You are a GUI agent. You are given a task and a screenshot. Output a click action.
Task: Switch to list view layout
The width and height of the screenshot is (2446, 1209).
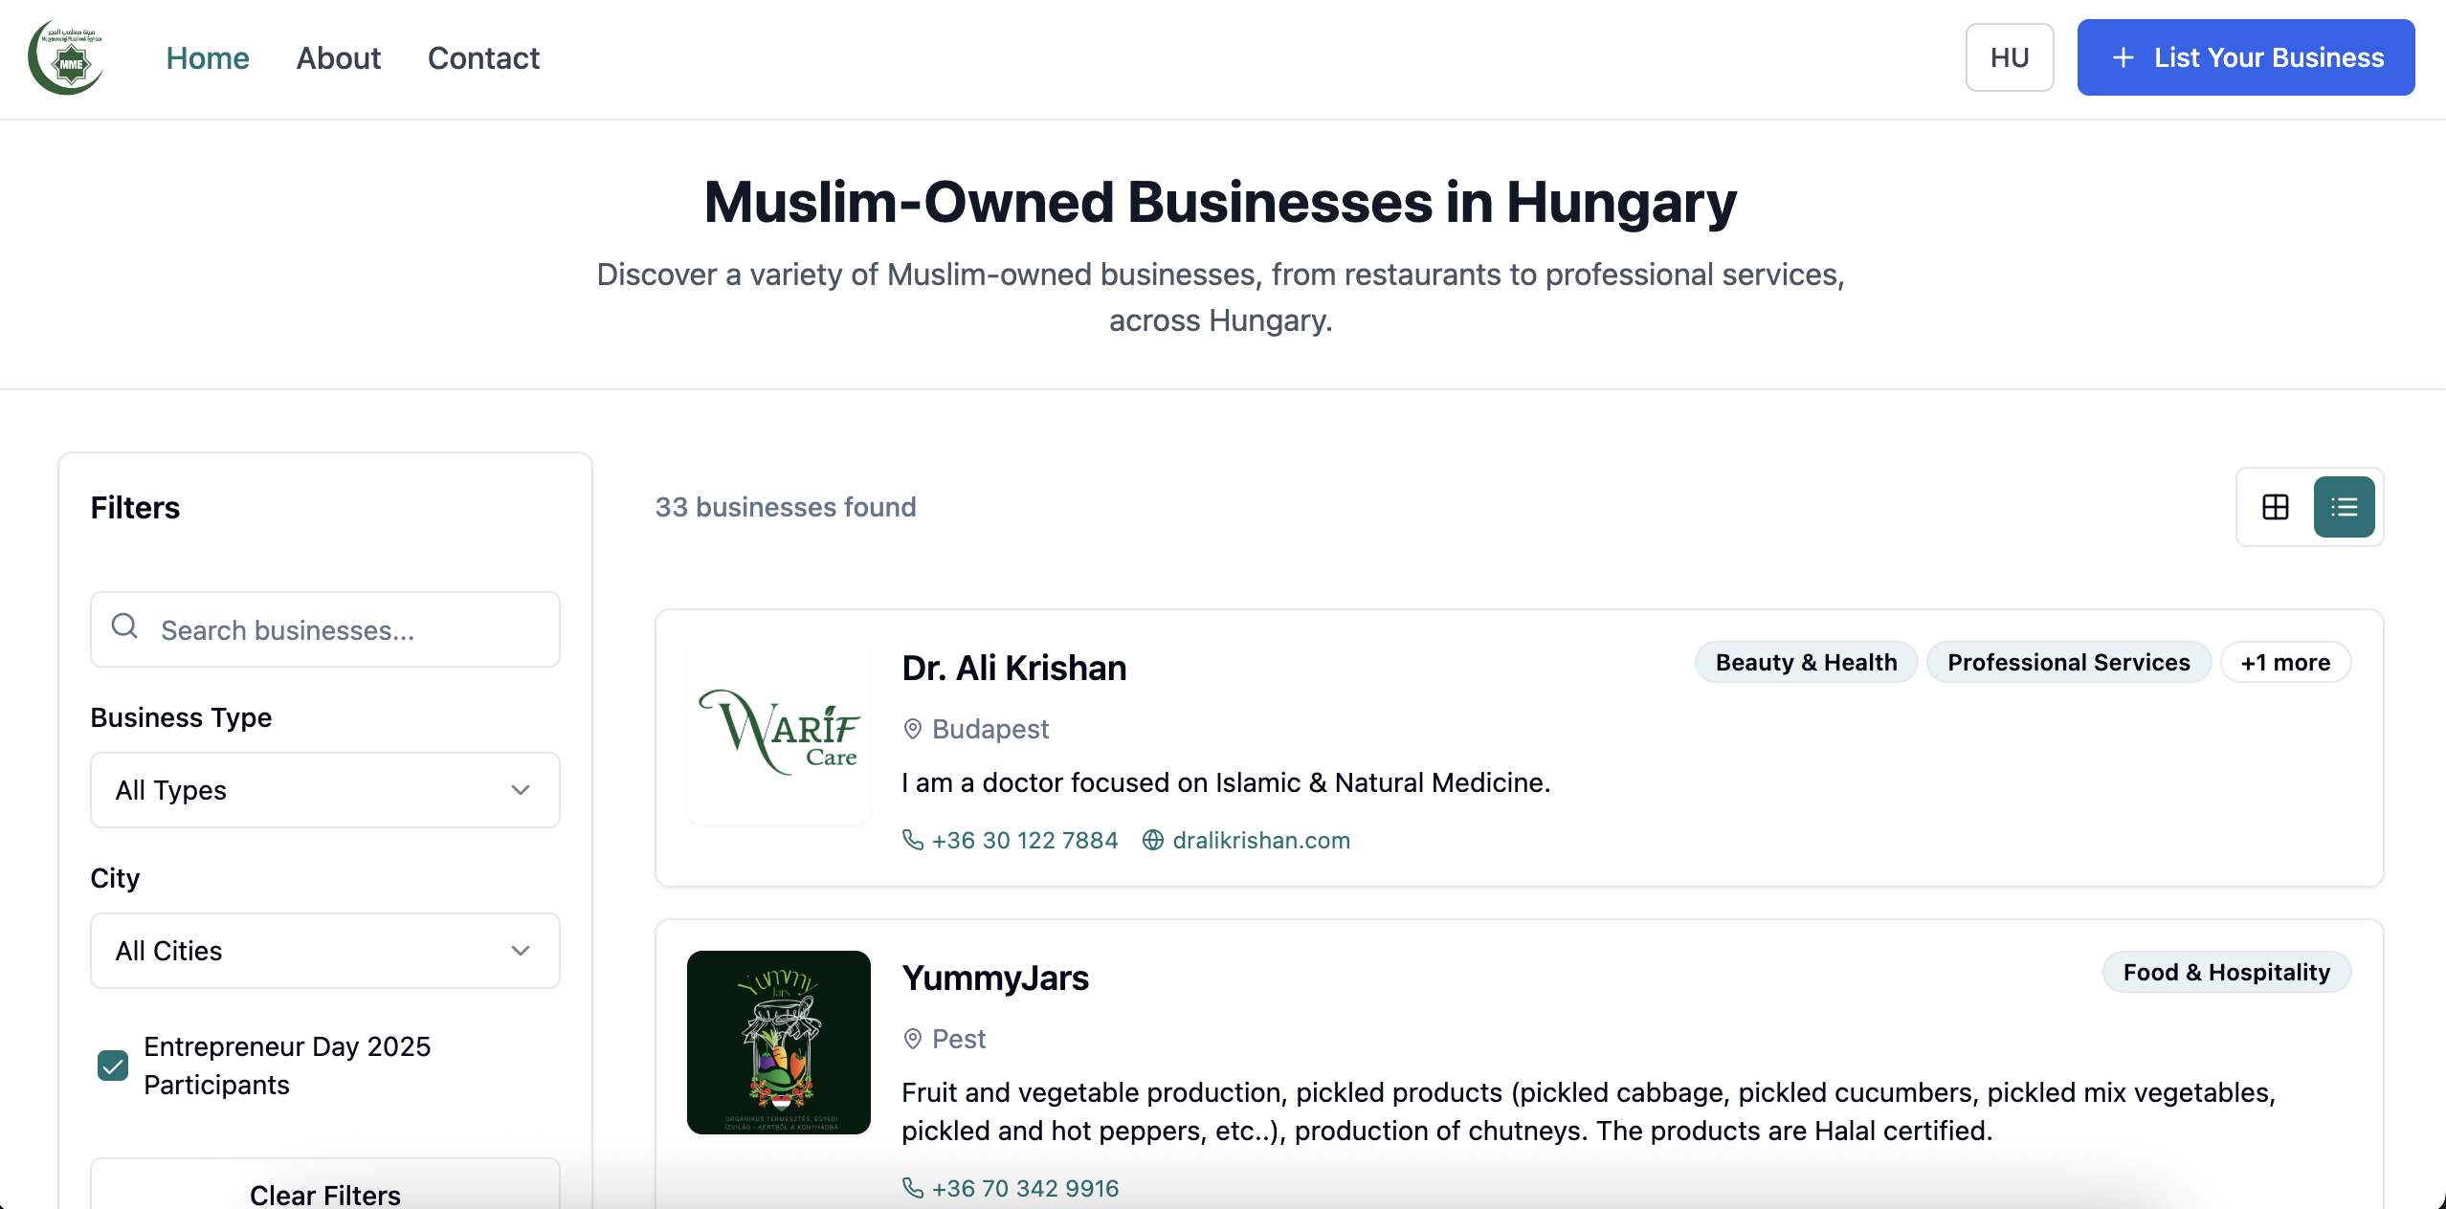[2344, 507]
